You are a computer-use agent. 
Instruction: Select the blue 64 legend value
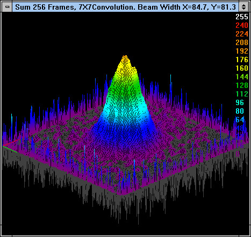[240, 120]
